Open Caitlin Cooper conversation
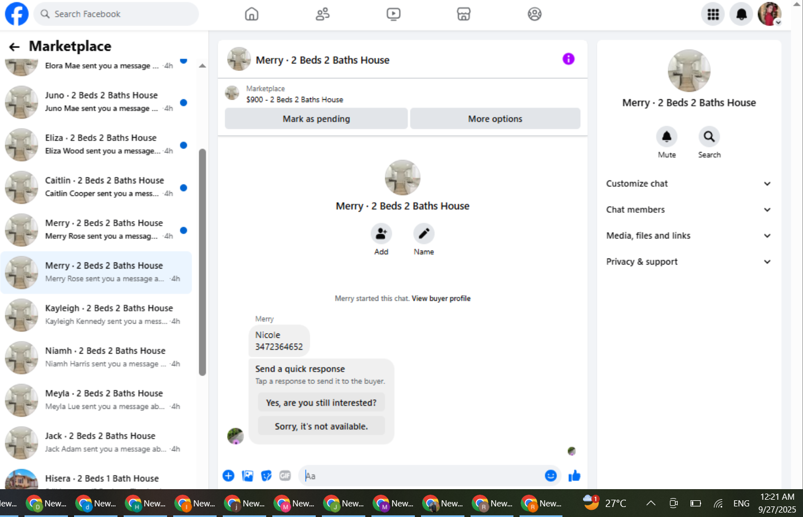The width and height of the screenshot is (803, 517). 96,187
